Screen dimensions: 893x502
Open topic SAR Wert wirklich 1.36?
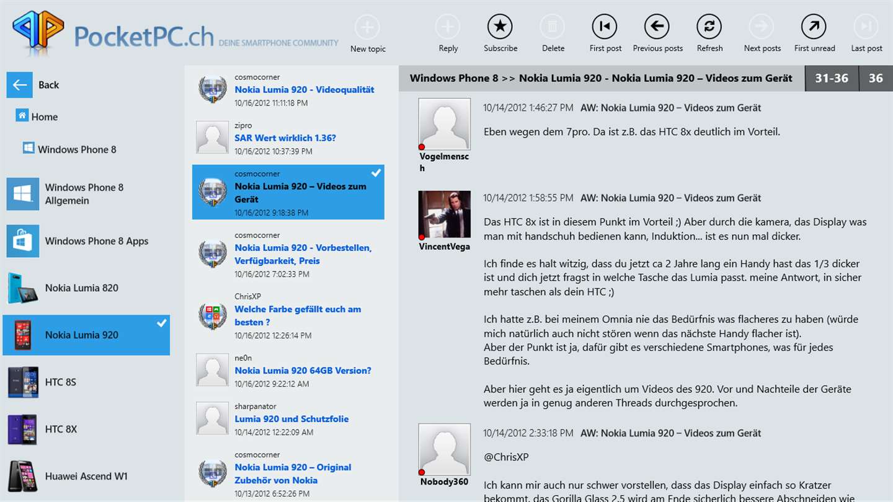coord(285,138)
